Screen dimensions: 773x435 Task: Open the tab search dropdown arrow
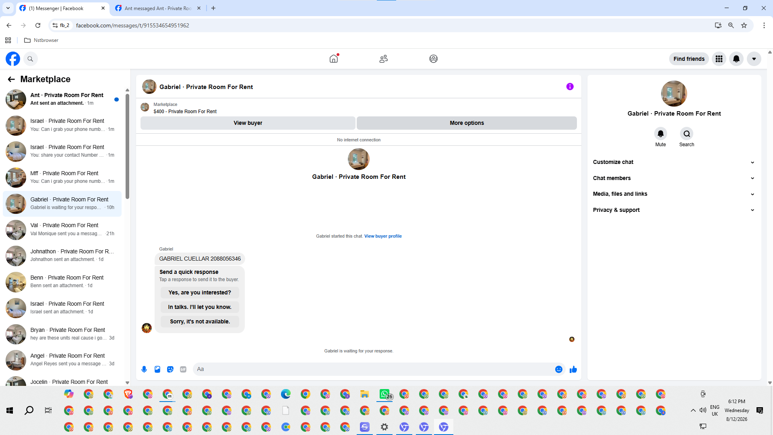[x=8, y=8]
